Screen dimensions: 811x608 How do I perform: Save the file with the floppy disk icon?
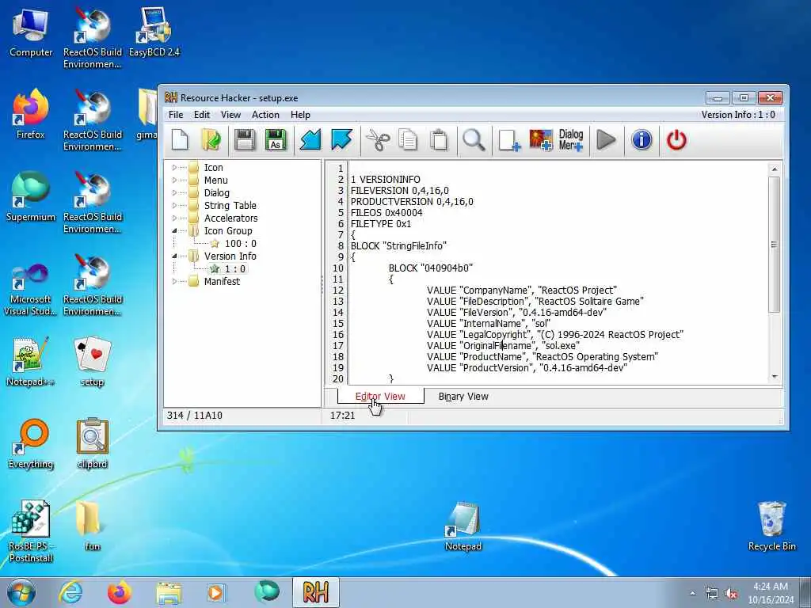[245, 140]
